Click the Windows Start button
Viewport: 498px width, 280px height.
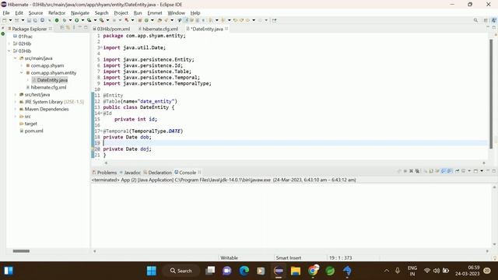pyautogui.click(x=152, y=271)
